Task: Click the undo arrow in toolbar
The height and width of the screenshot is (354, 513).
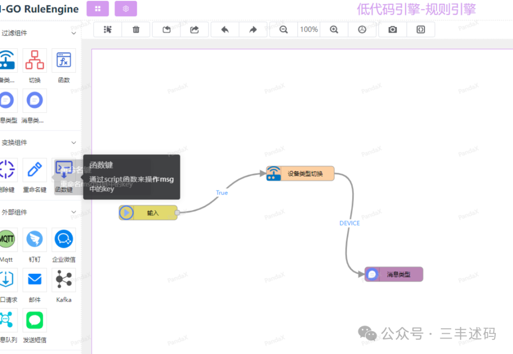Action: click(x=225, y=30)
